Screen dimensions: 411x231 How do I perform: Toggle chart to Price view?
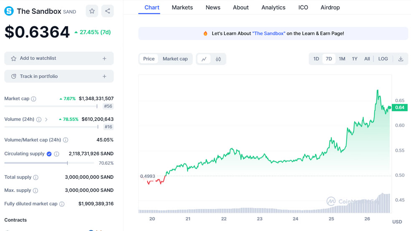click(149, 59)
